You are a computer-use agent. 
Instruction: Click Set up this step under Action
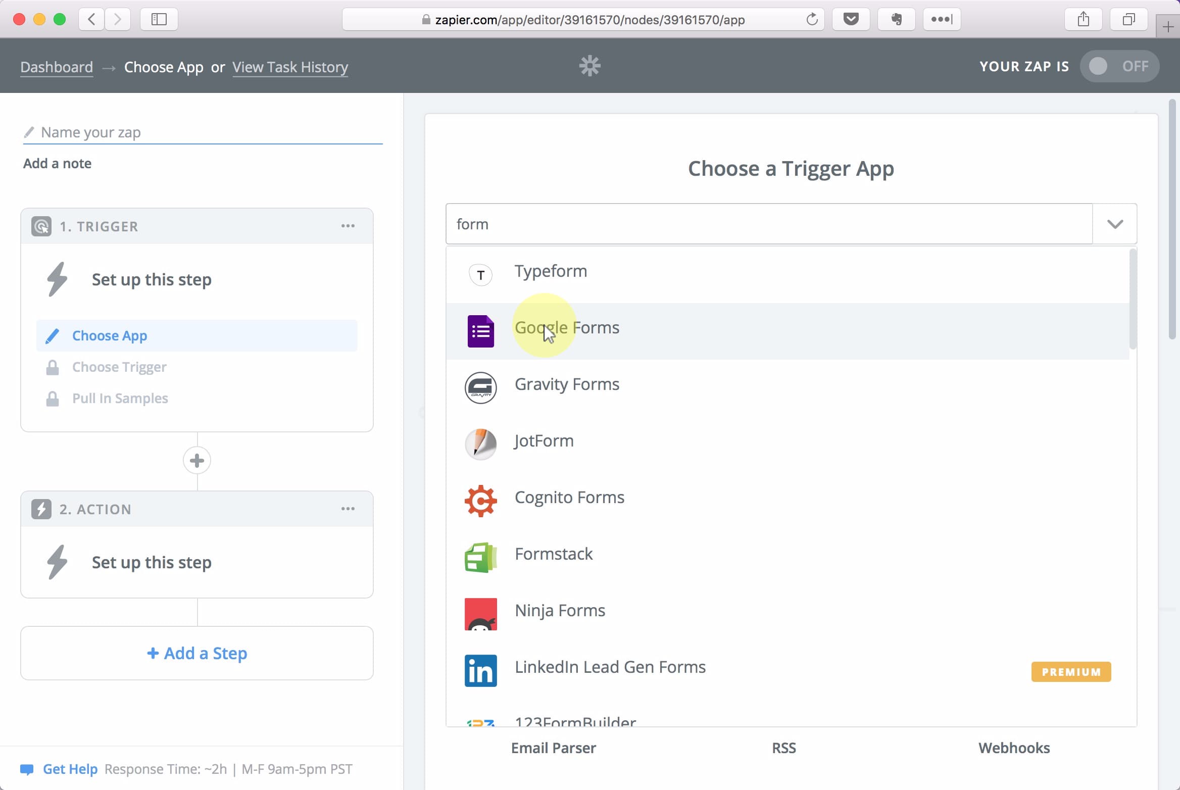152,562
